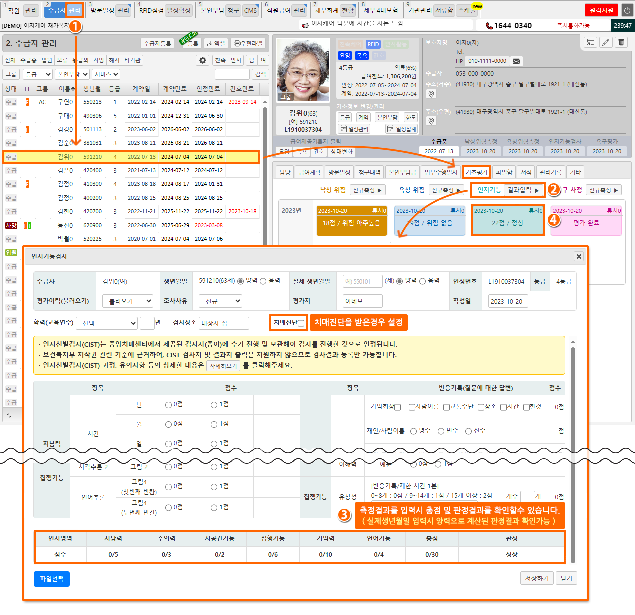Open the 급여계획 tab
The width and height of the screenshot is (635, 615).
[309, 172]
